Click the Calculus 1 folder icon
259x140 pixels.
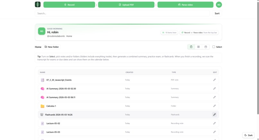click(x=42, y=106)
